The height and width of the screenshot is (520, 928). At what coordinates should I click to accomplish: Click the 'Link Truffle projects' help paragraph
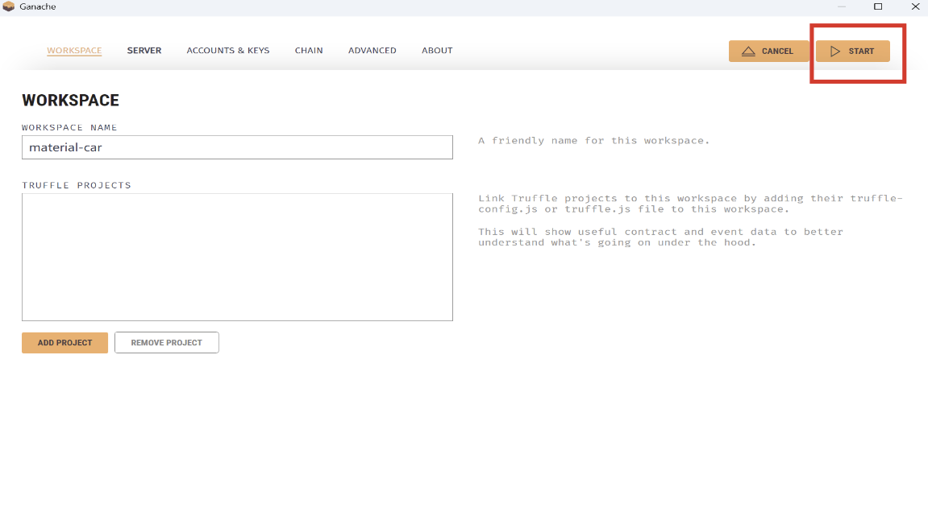tap(691, 204)
